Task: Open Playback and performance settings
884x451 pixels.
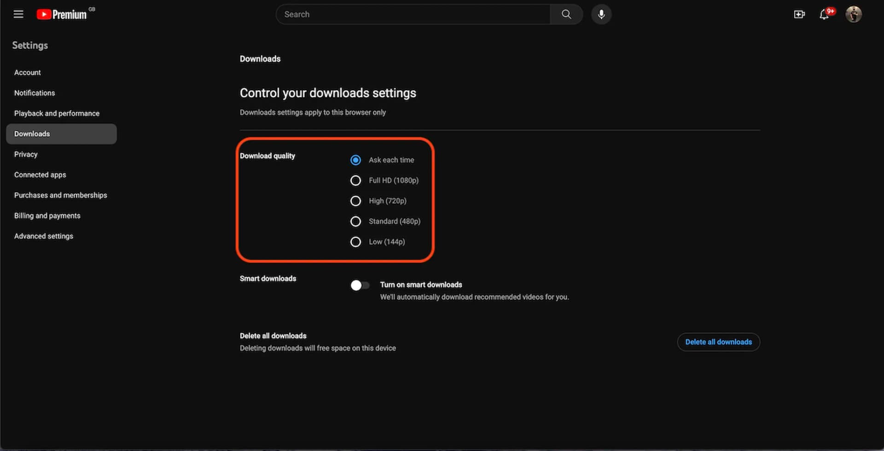Action: pos(57,114)
